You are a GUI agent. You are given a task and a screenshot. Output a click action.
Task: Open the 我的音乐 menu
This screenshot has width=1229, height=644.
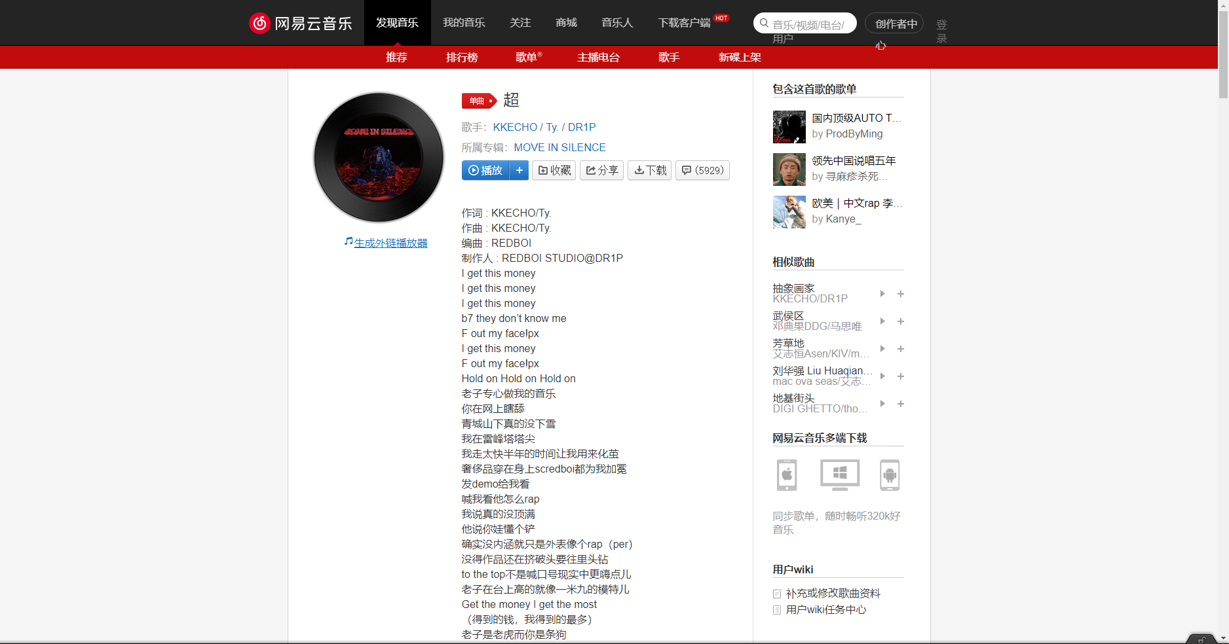click(463, 22)
